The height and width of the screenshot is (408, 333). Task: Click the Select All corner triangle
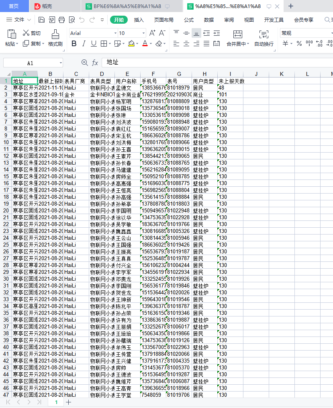click(x=8, y=74)
